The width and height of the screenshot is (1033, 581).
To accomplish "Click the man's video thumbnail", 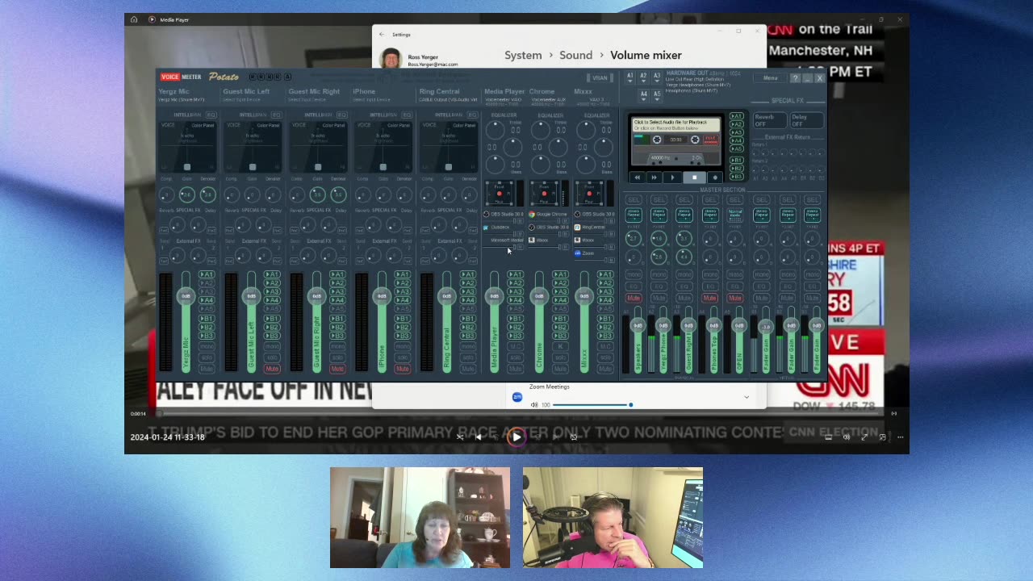I will (613, 517).
